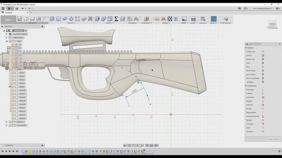Image resolution: width=282 pixels, height=158 pixels.
Task: Open the Assemble menu label
Action: [x=133, y=23]
